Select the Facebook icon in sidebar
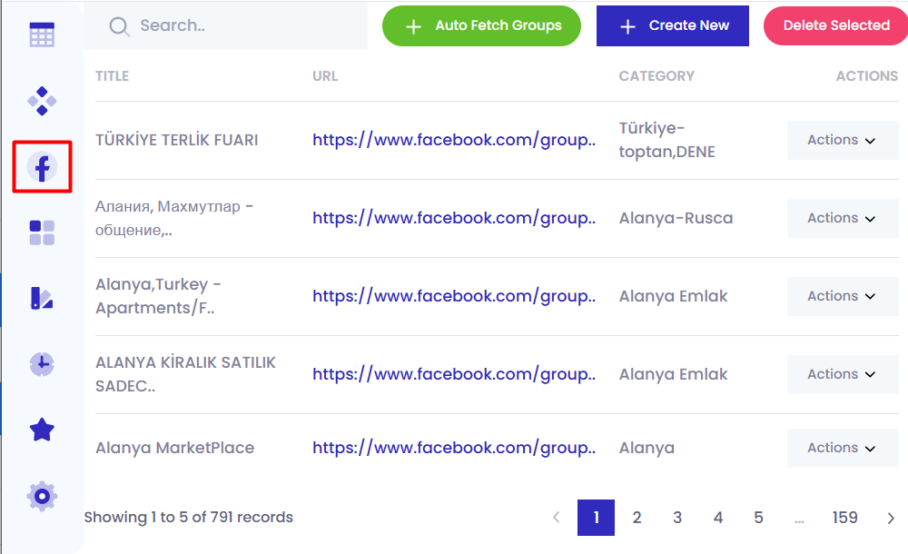This screenshot has width=908, height=554. [x=42, y=167]
